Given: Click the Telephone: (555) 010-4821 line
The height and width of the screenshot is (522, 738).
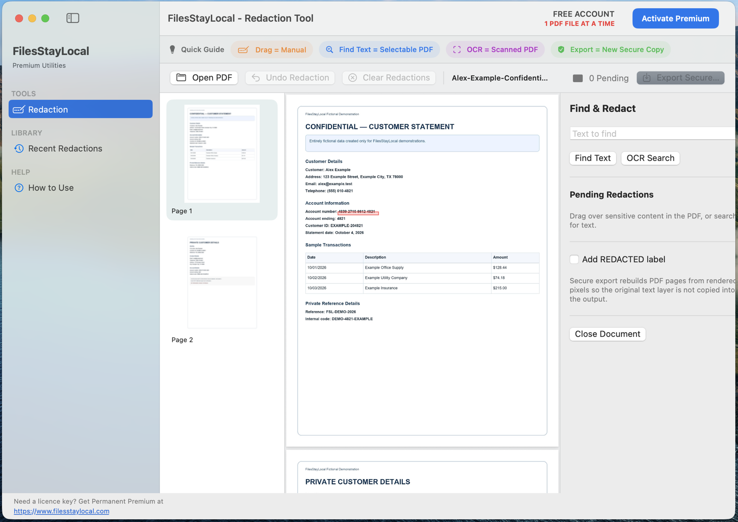Looking at the screenshot, I should tap(329, 191).
